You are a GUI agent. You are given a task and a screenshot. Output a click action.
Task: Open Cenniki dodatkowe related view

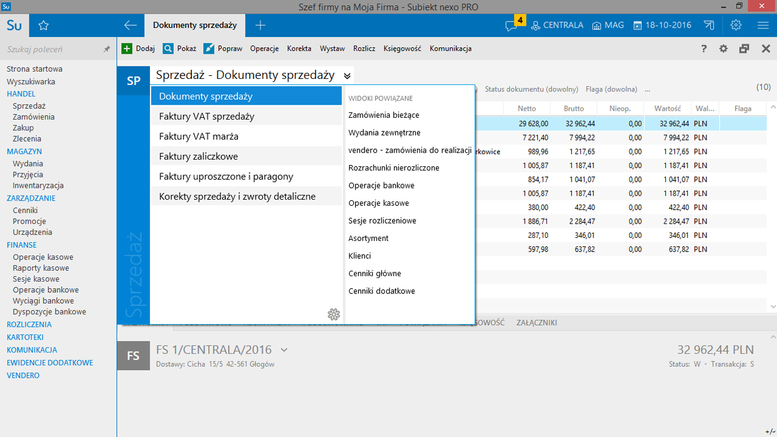(x=381, y=291)
